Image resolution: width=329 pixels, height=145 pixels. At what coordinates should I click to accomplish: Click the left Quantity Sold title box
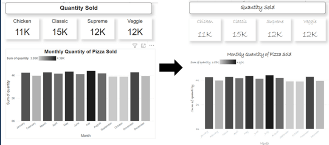[x=78, y=8]
